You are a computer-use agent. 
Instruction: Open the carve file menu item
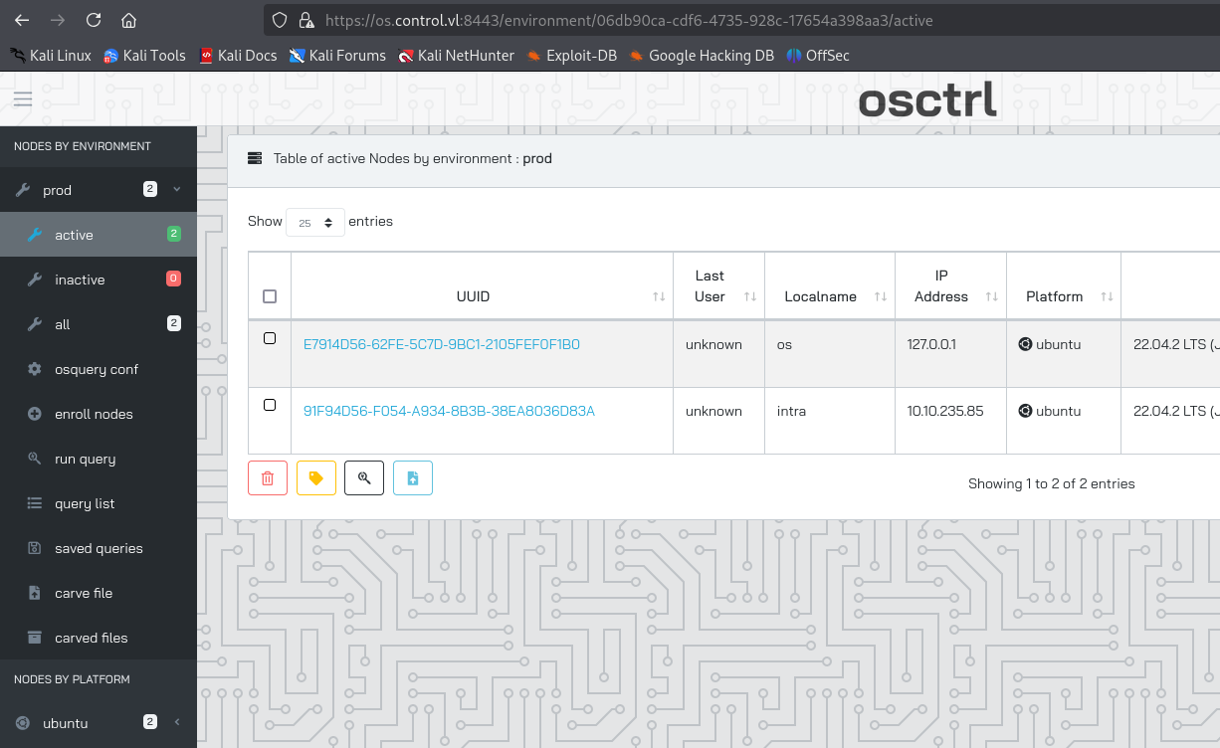(x=99, y=593)
